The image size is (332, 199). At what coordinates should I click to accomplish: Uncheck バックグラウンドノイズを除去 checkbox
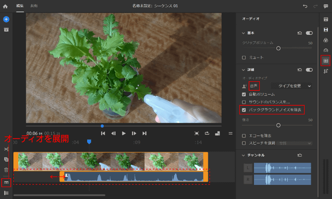click(x=244, y=110)
